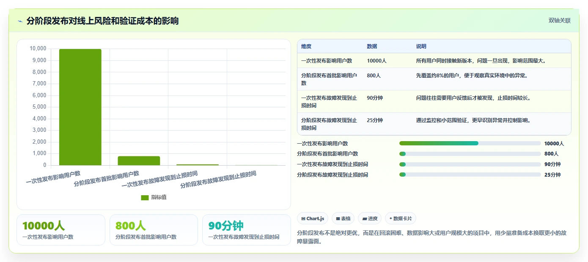Screen dimensions: 588x262
Task: Click the small 一次性发布故障发现到止损时间 chart bar
Action: tap(198, 165)
